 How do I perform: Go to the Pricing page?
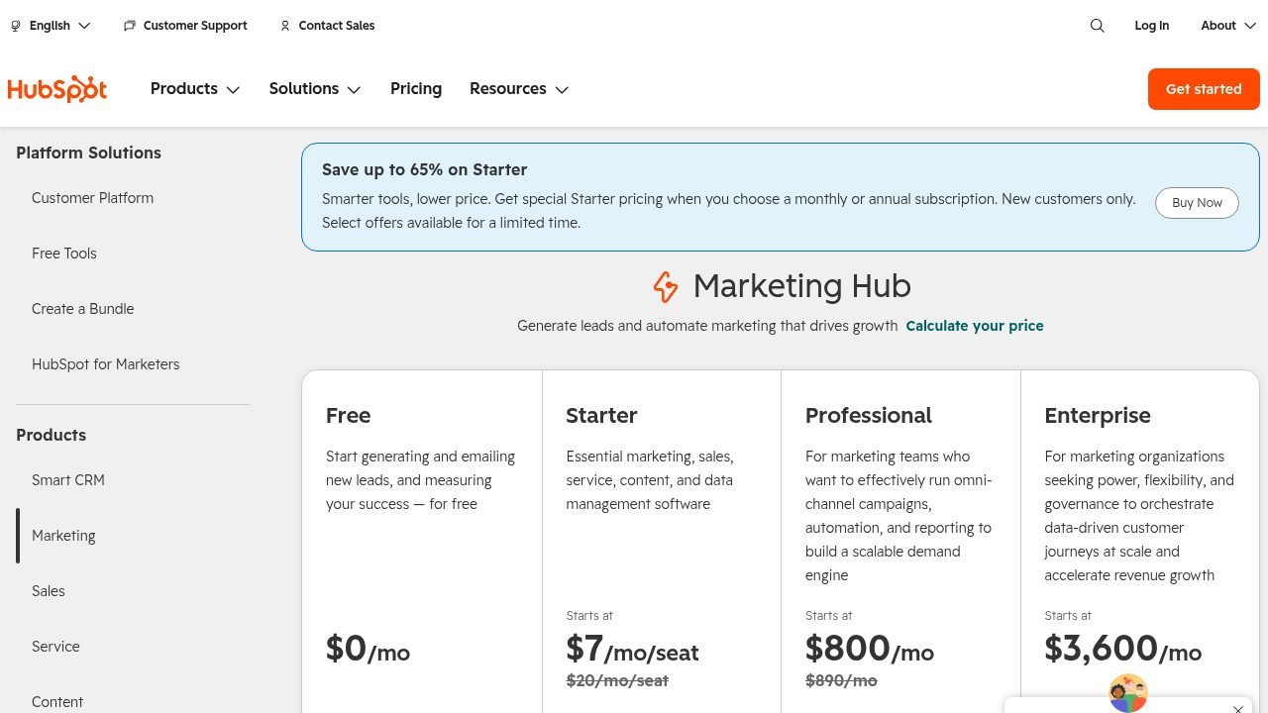click(x=416, y=89)
